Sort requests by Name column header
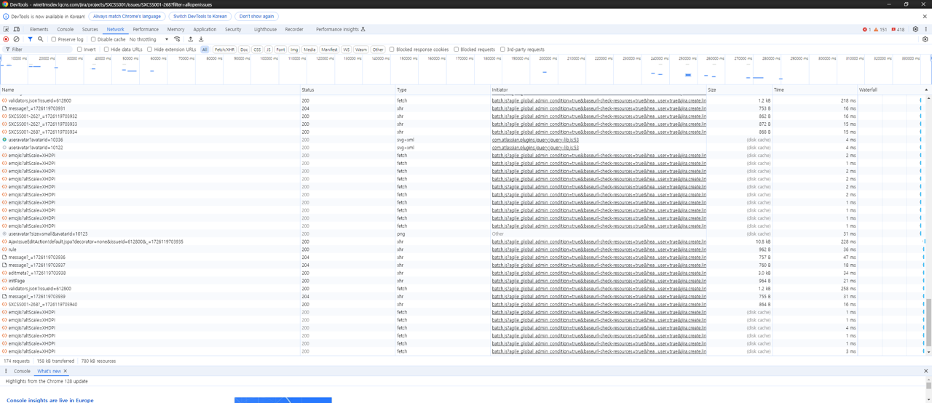Viewport: 932px width, 403px height. pyautogui.click(x=150, y=89)
